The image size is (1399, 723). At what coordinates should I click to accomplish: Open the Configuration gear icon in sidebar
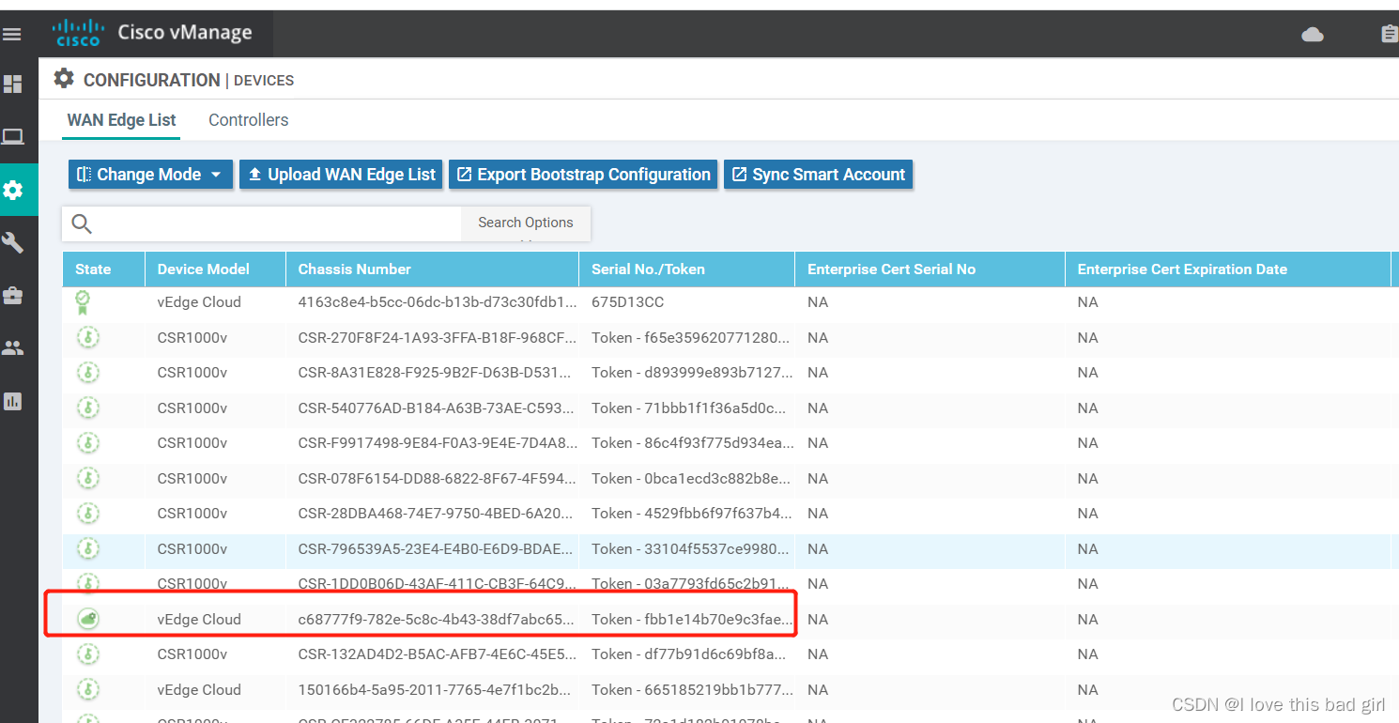pyautogui.click(x=12, y=190)
